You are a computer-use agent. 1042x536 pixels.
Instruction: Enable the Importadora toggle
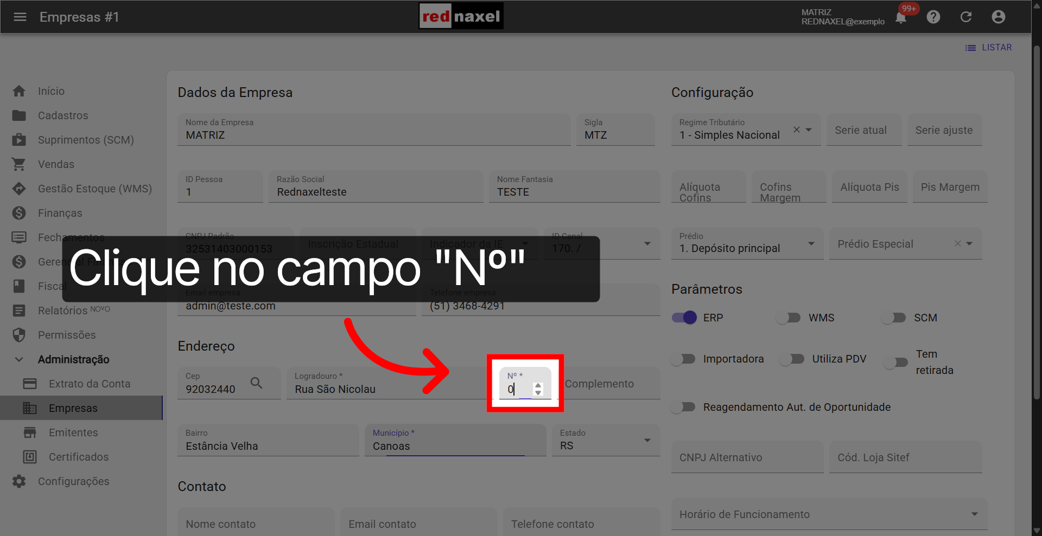tap(683, 358)
